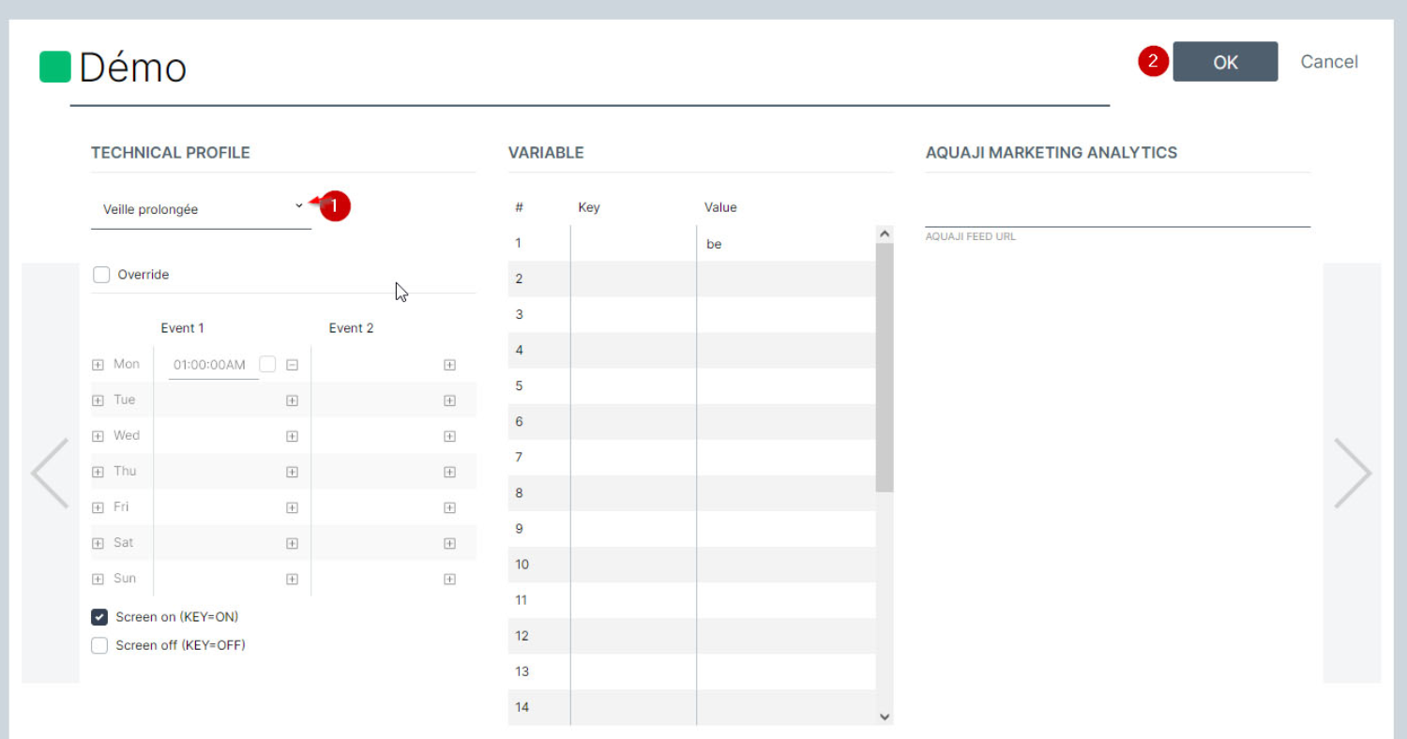Click the Cancel link

(x=1328, y=62)
